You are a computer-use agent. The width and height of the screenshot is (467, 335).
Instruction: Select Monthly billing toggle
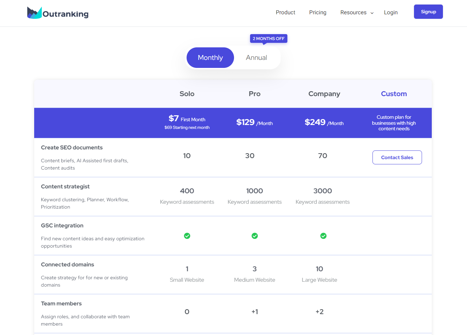point(210,58)
